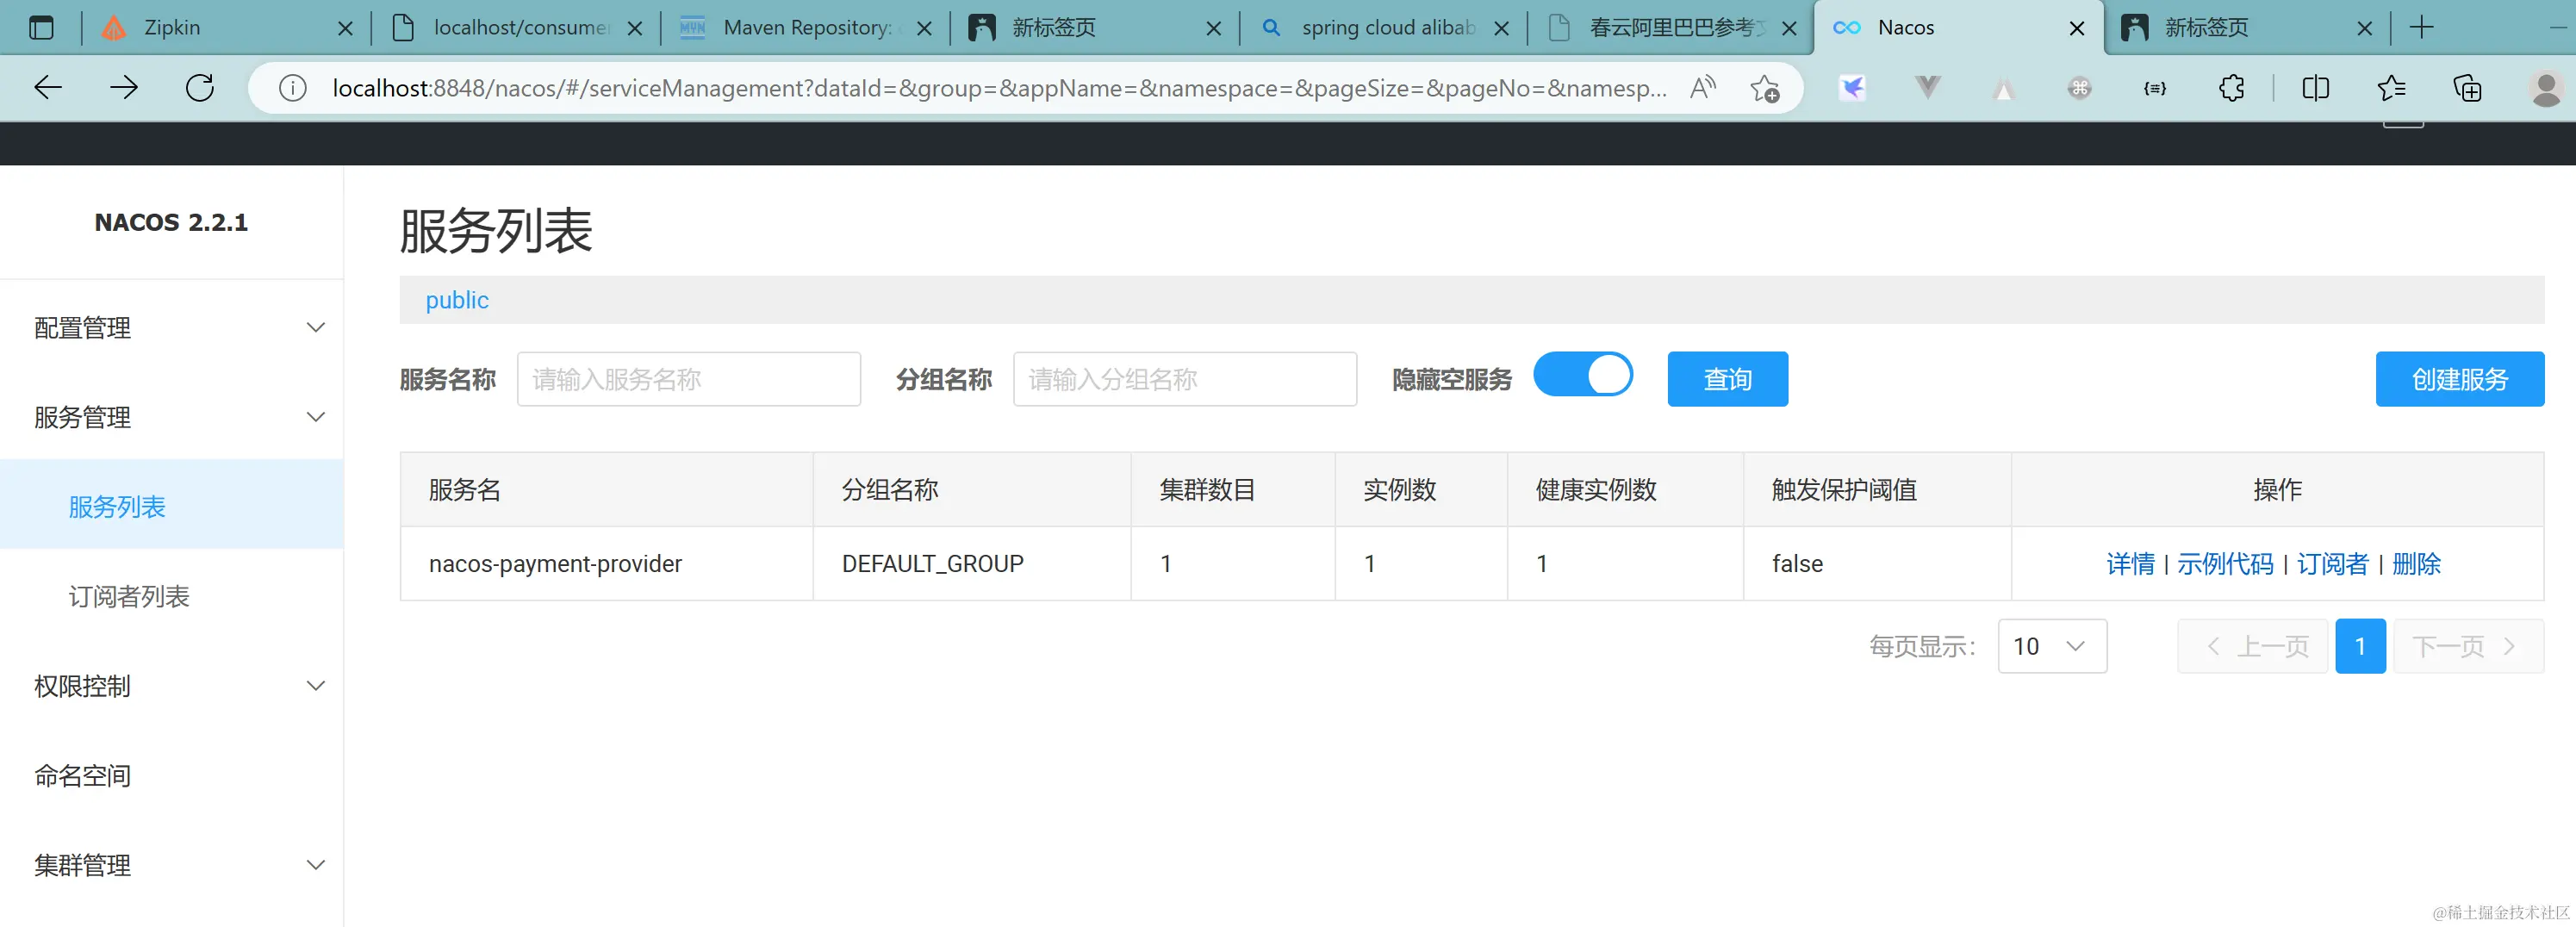Select 订阅者列表 in the sidebar
This screenshot has height=927, width=2576.
tap(172, 596)
